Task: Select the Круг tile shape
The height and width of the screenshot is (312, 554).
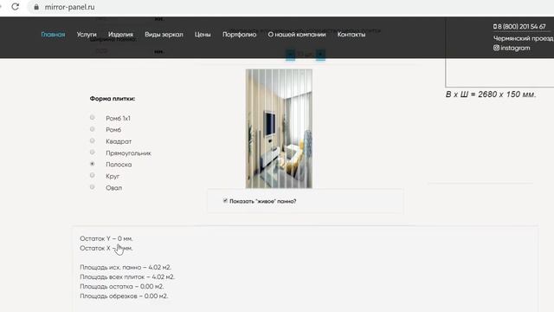Action: pos(93,175)
